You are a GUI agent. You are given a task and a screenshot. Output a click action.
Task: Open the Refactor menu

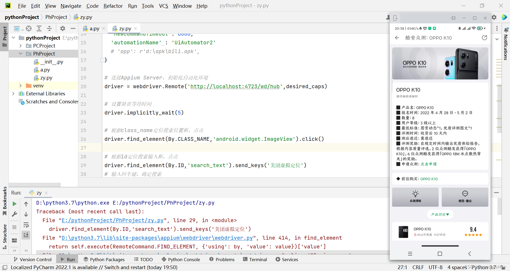(x=113, y=6)
